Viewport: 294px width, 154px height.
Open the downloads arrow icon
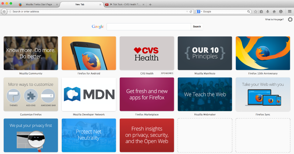(x=268, y=12)
